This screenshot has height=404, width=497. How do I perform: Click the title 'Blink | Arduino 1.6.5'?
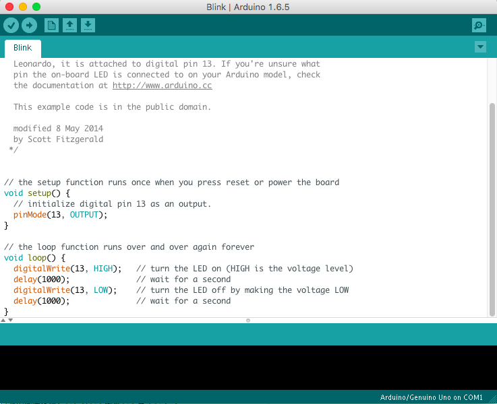pos(248,7)
